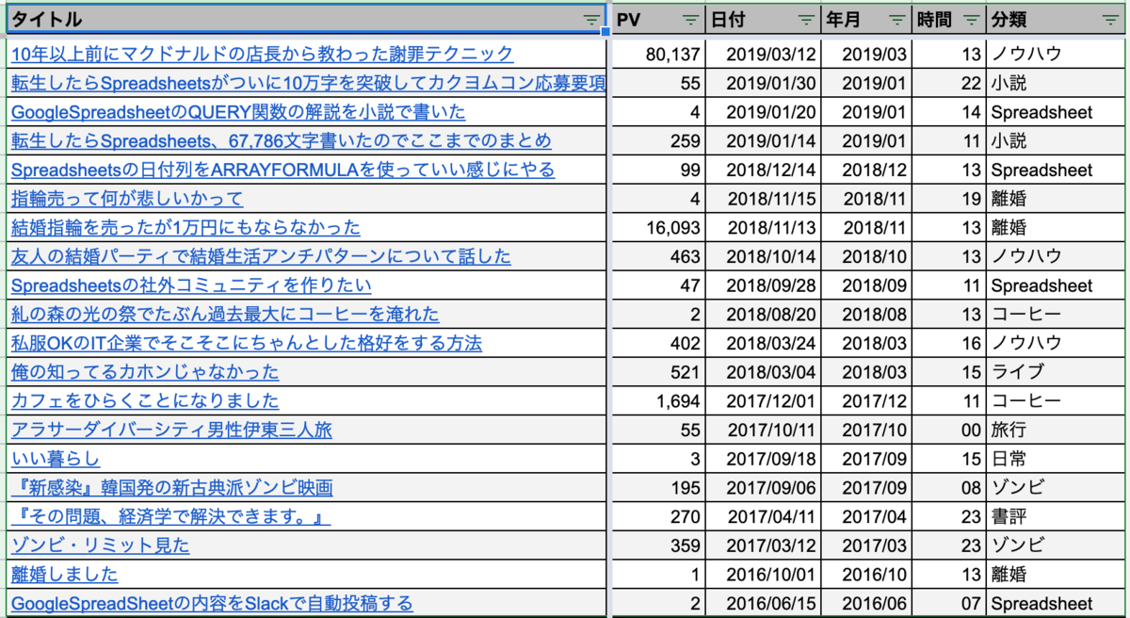
Task: Open link Spreadsheetsの社外コミュニティを作りたい
Action: (191, 285)
